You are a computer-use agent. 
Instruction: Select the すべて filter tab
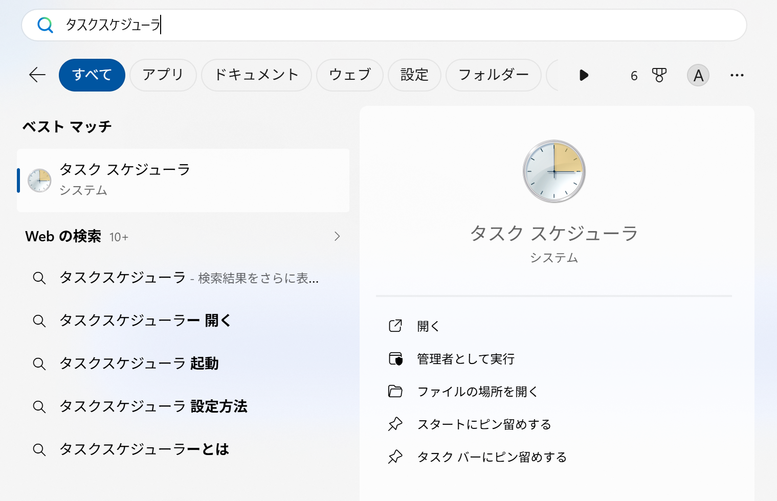92,75
